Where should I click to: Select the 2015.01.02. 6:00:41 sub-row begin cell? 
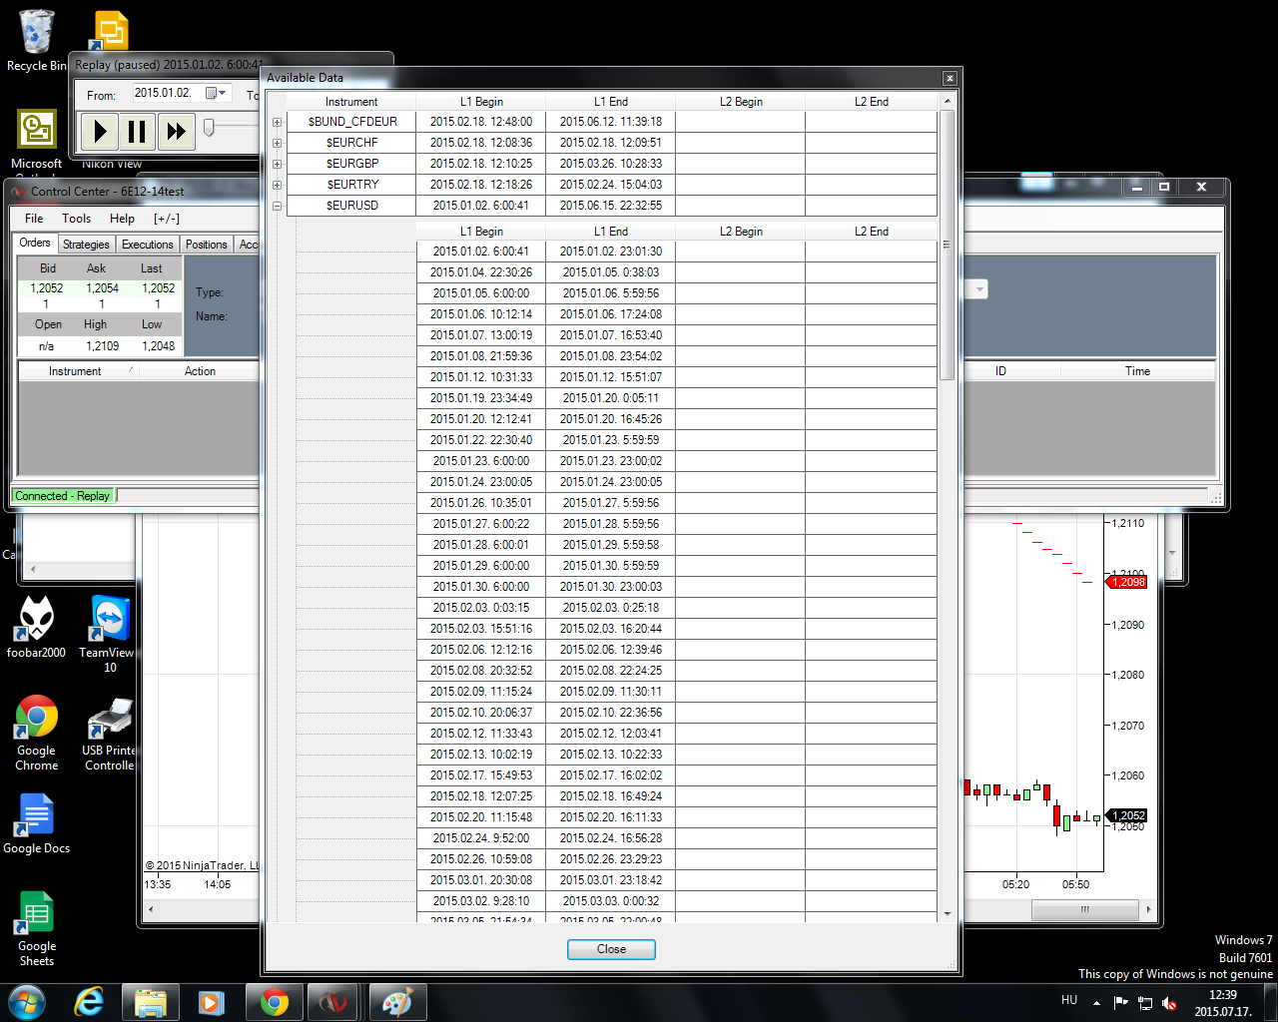click(x=481, y=252)
